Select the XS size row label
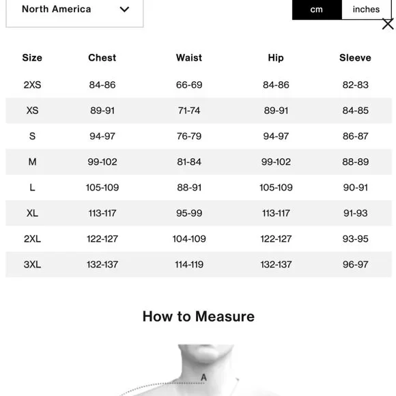Viewport: 396px width, 396px height. (32, 111)
